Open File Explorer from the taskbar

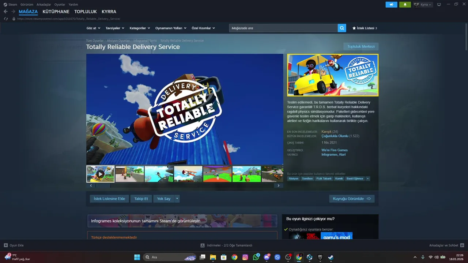[213, 257]
